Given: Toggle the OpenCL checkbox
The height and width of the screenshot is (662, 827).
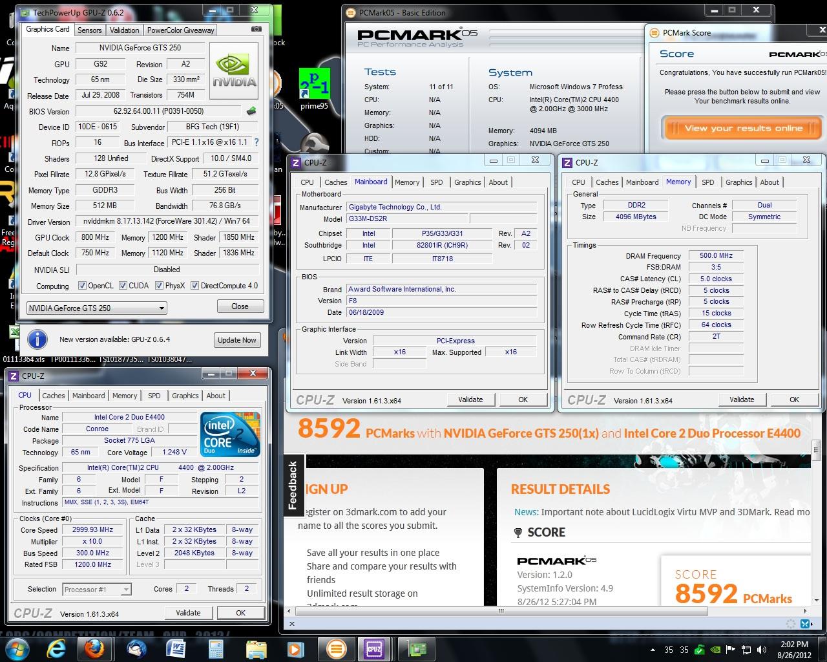Looking at the screenshot, I should tap(82, 286).
